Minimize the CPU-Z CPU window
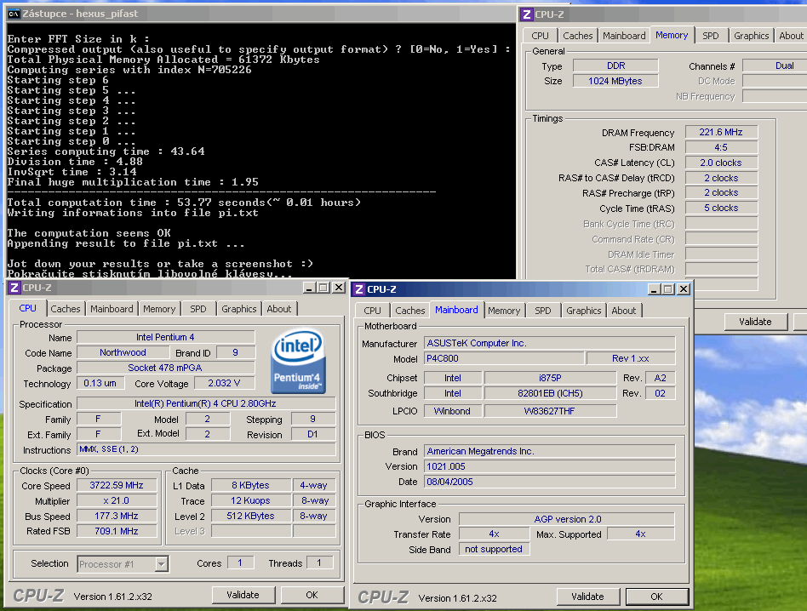The width and height of the screenshot is (807, 611). point(309,288)
